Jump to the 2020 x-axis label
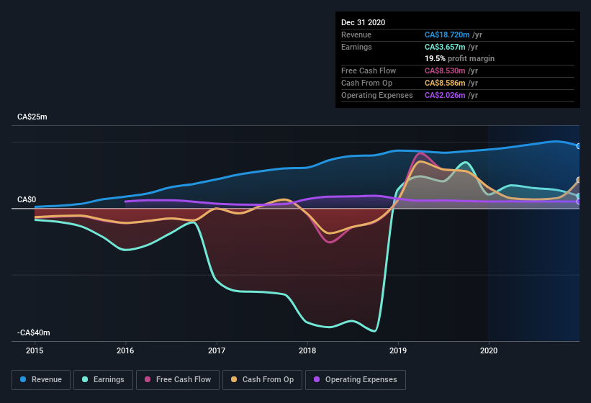The width and height of the screenshot is (591, 403). (489, 351)
